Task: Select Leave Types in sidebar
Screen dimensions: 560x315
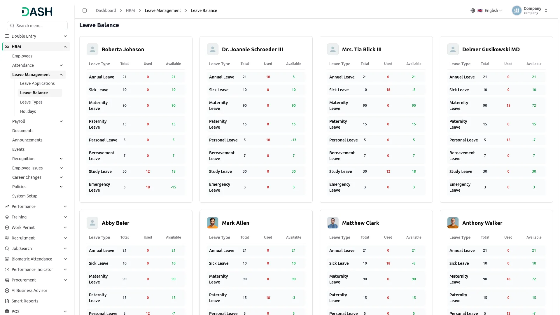Action: pyautogui.click(x=31, y=102)
